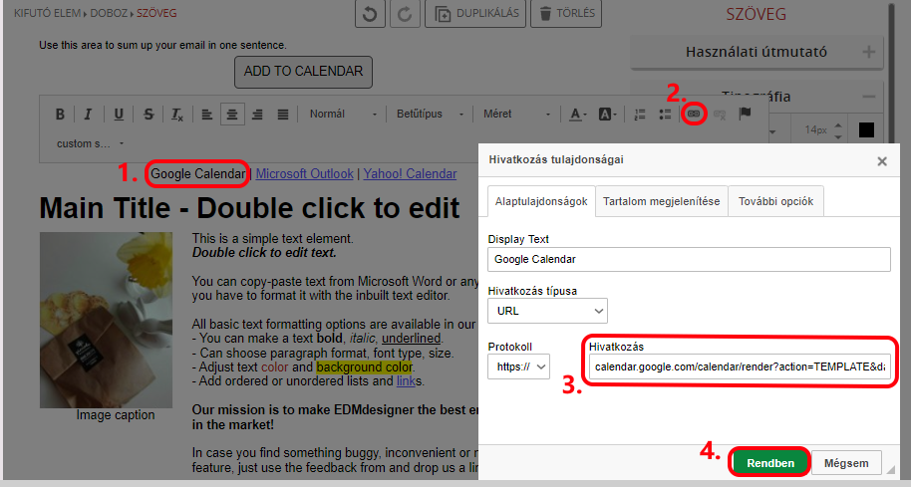Switch to Tartalom megjelenítése tab
This screenshot has width=911, height=487.
coord(661,201)
